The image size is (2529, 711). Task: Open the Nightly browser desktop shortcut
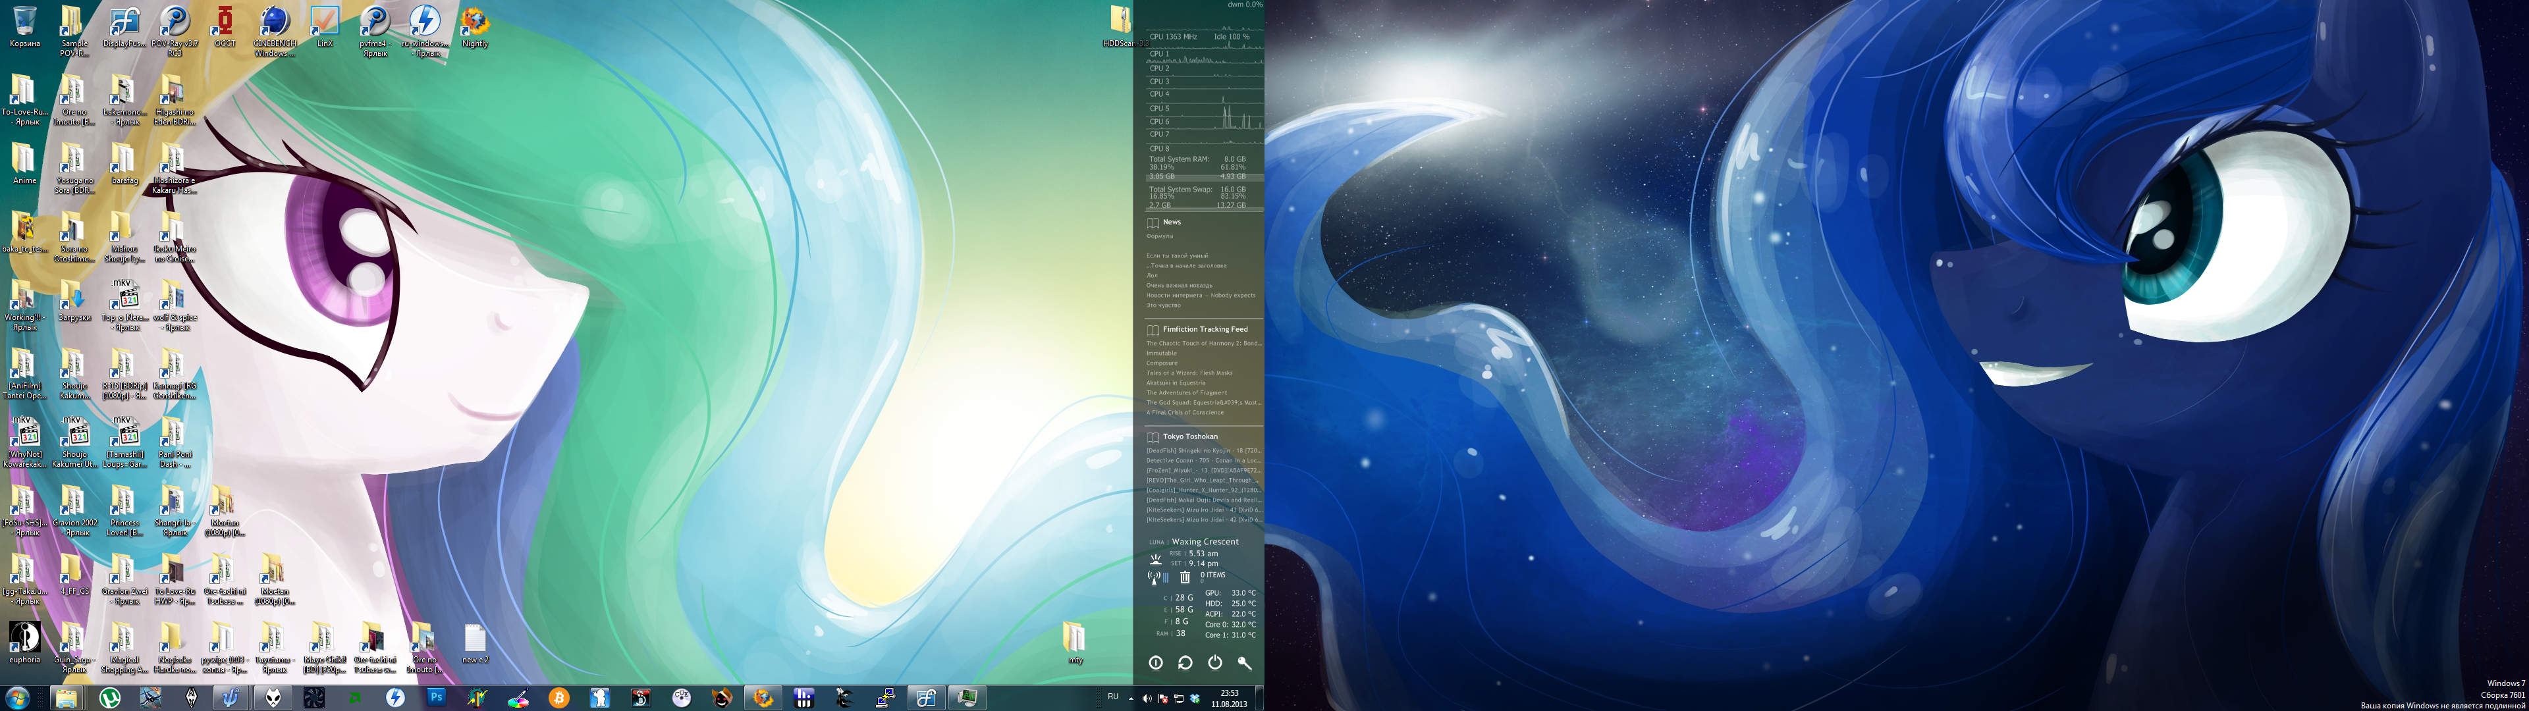point(475,26)
